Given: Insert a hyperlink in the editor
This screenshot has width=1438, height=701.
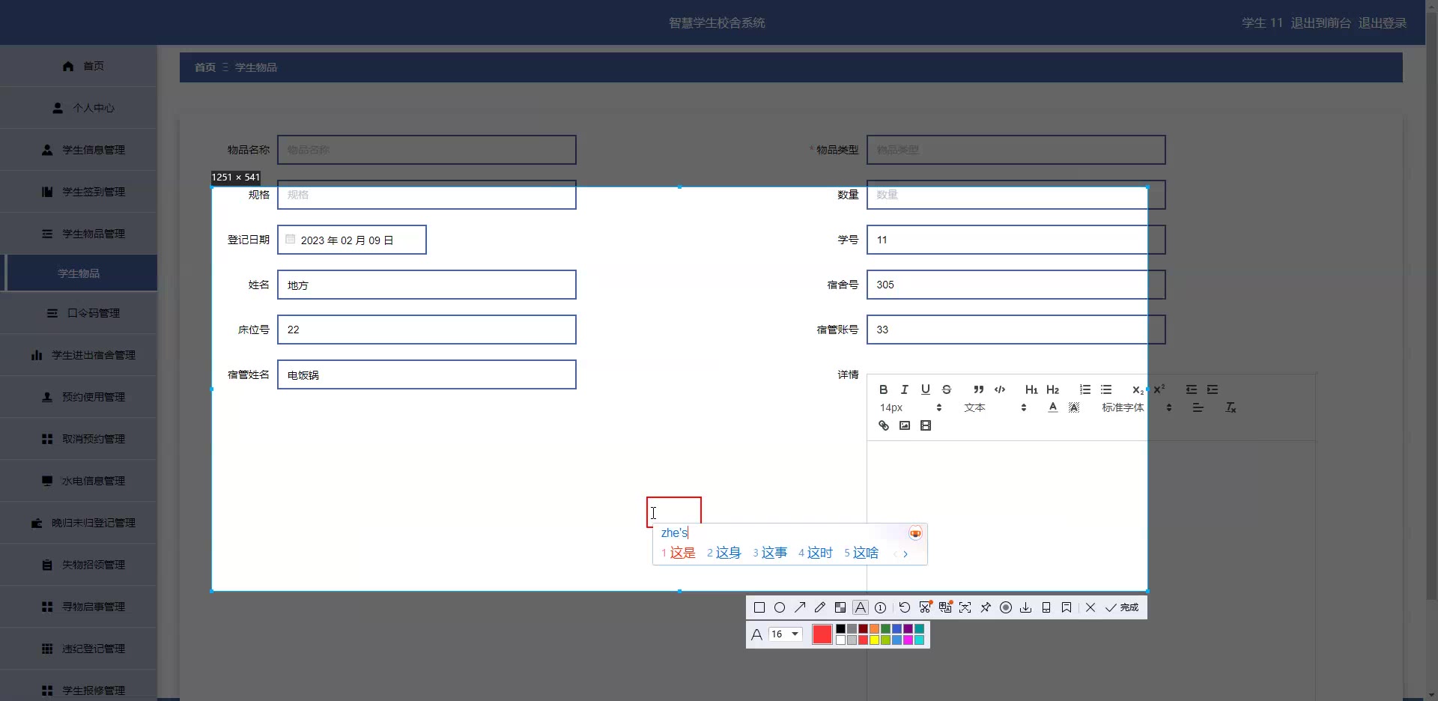Looking at the screenshot, I should click(884, 425).
